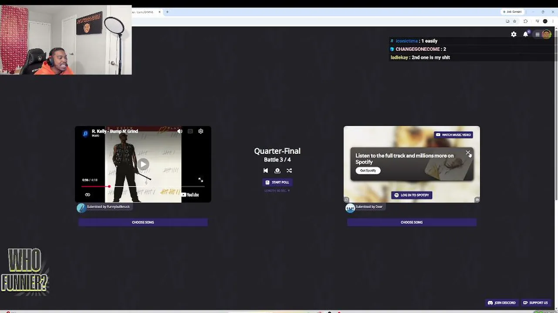The image size is (558, 313).
Task: Copy the video link icon
Action: click(88, 195)
